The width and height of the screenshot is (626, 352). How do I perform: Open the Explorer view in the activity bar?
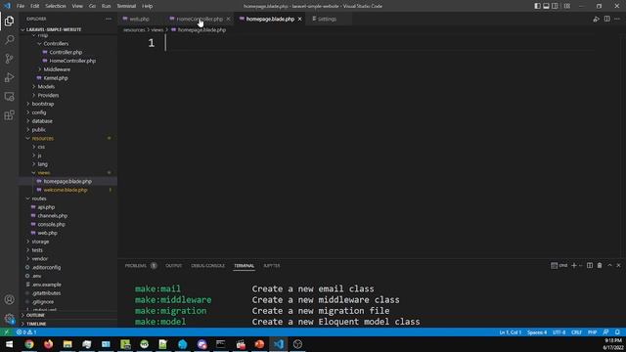point(9,21)
